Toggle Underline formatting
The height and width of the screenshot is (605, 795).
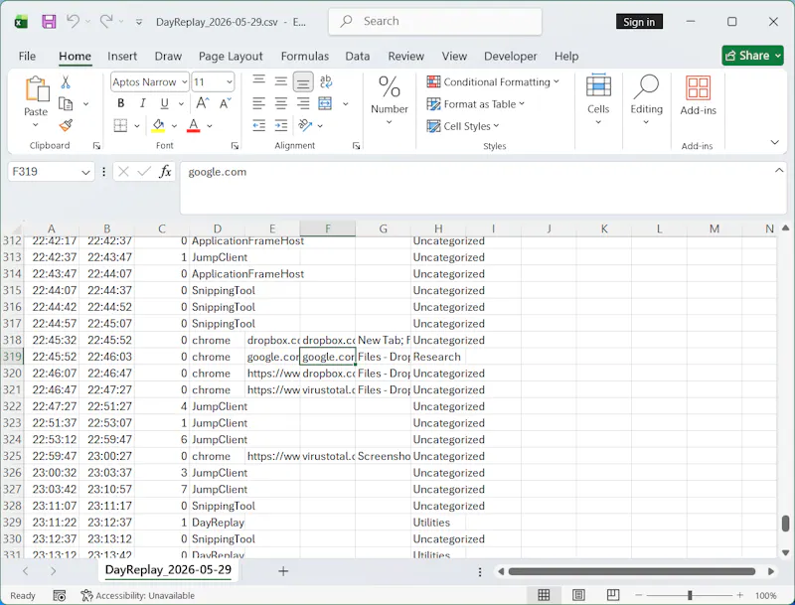164,103
